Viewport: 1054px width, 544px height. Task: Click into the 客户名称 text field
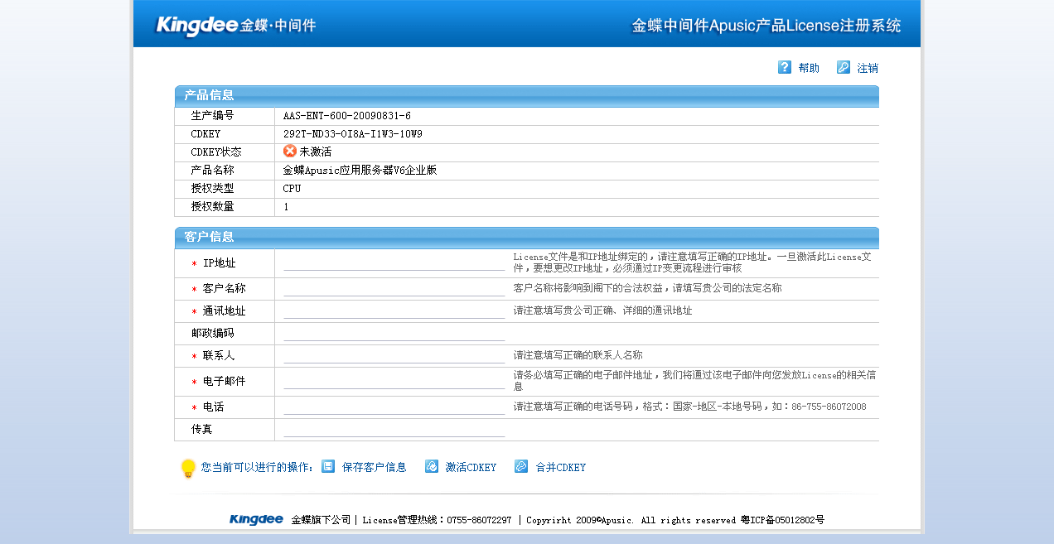394,289
